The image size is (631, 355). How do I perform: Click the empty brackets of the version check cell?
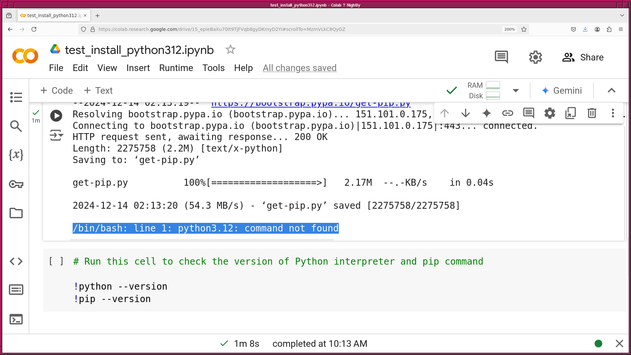[x=56, y=261]
